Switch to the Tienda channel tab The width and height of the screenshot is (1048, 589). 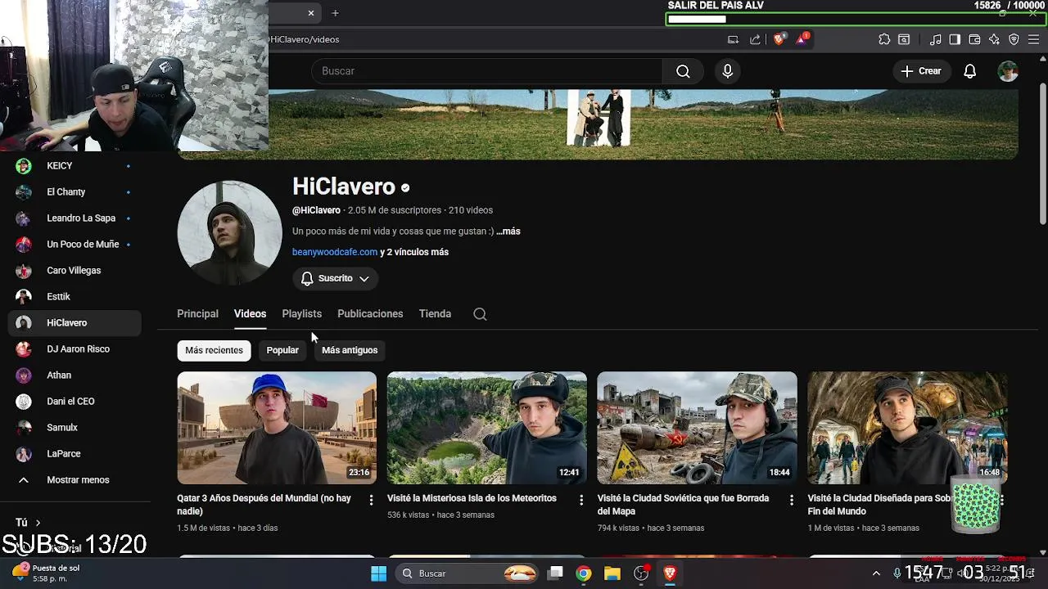[435, 314]
